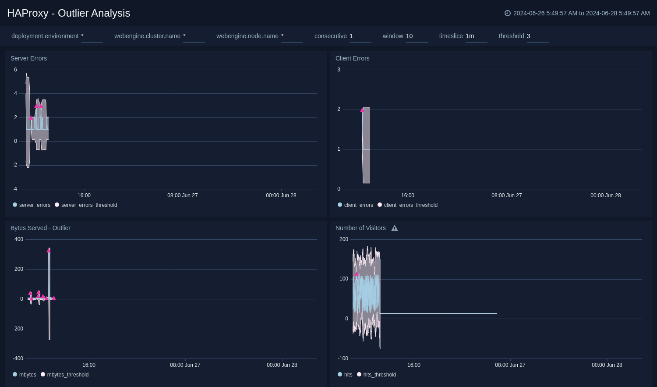Viewport: 657px width, 387px height.
Task: Toggle client_errors series in legend
Action: [x=355, y=205]
